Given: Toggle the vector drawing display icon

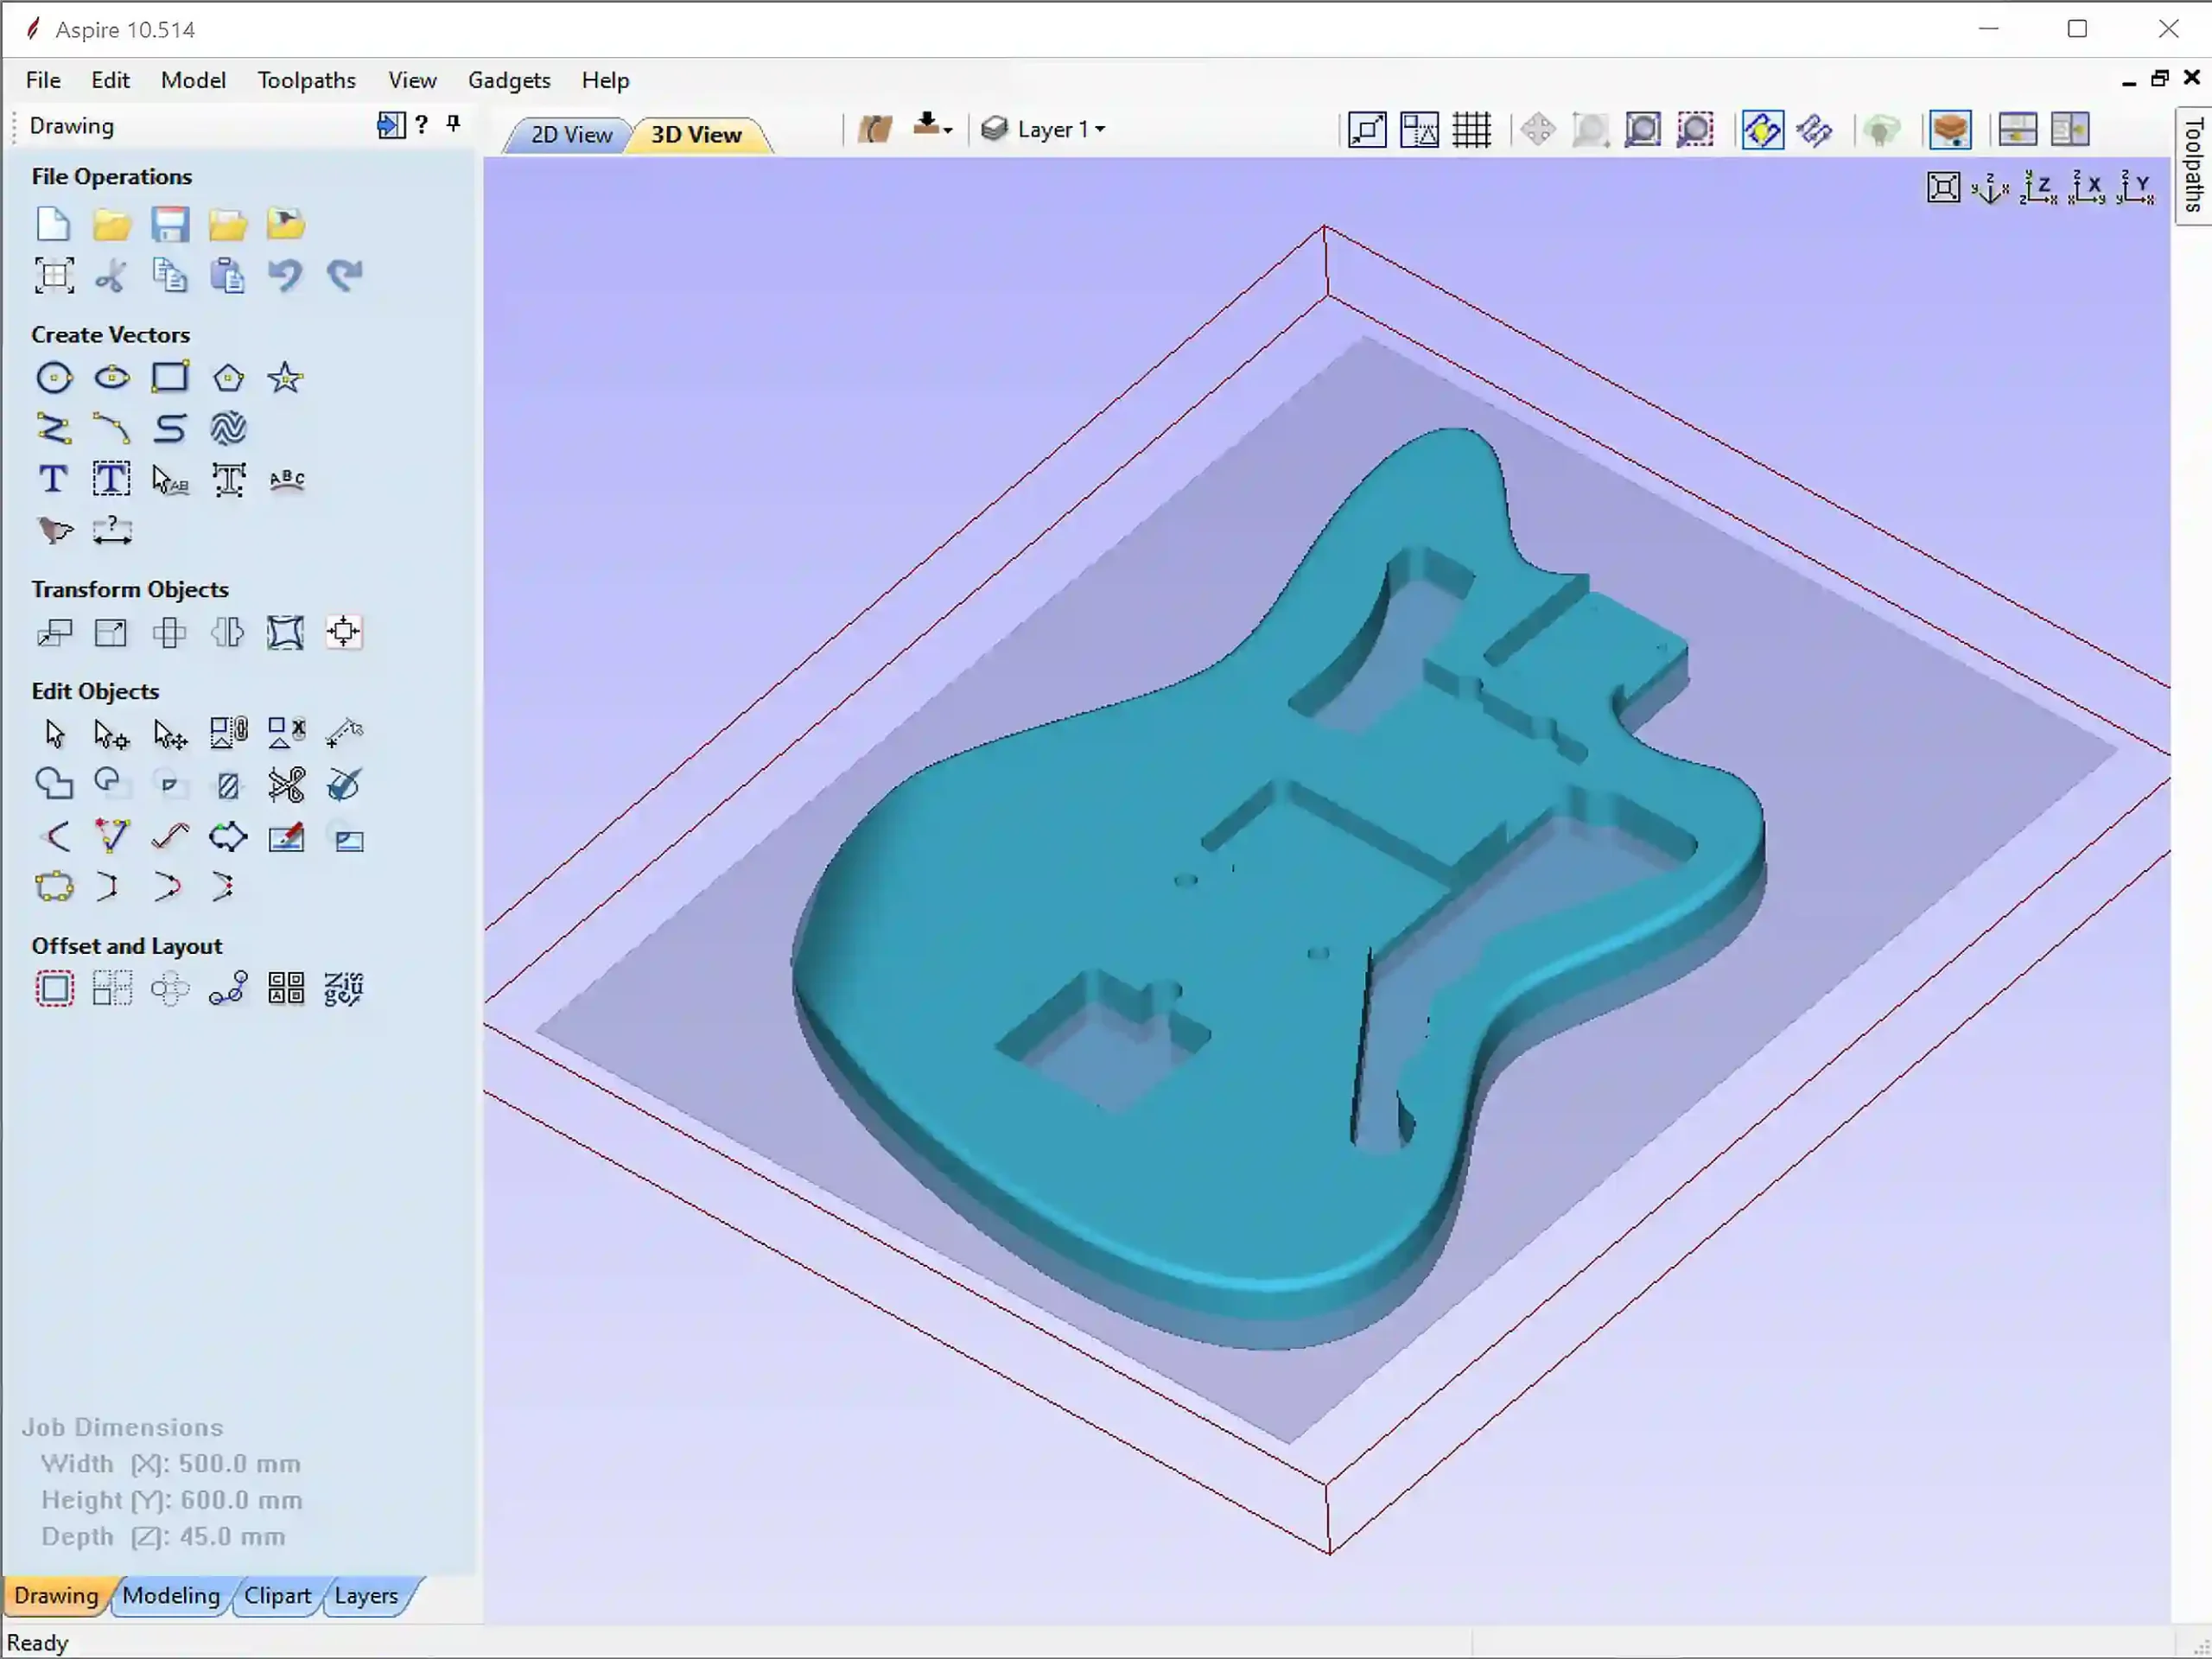Looking at the screenshot, I should pos(1881,130).
